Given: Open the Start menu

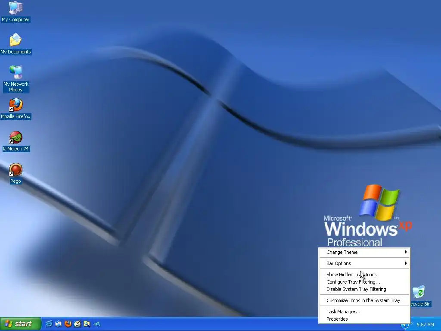Looking at the screenshot, I should click(x=21, y=324).
